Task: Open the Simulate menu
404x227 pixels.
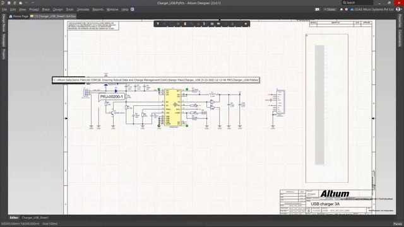Action: click(x=83, y=9)
